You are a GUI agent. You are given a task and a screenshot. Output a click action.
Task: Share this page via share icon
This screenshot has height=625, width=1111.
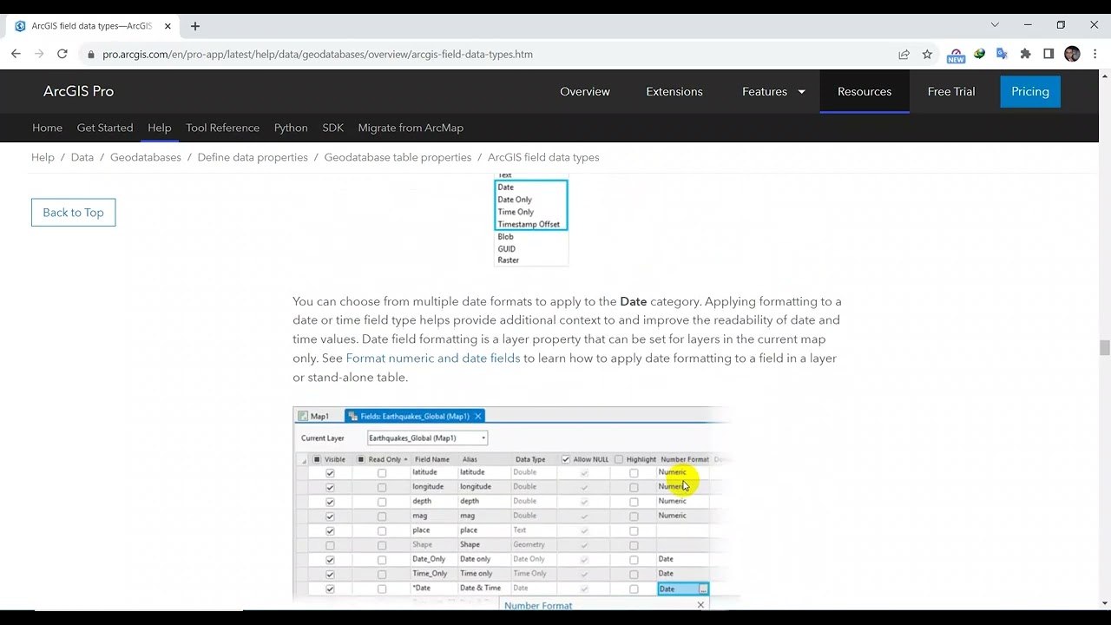tap(904, 54)
